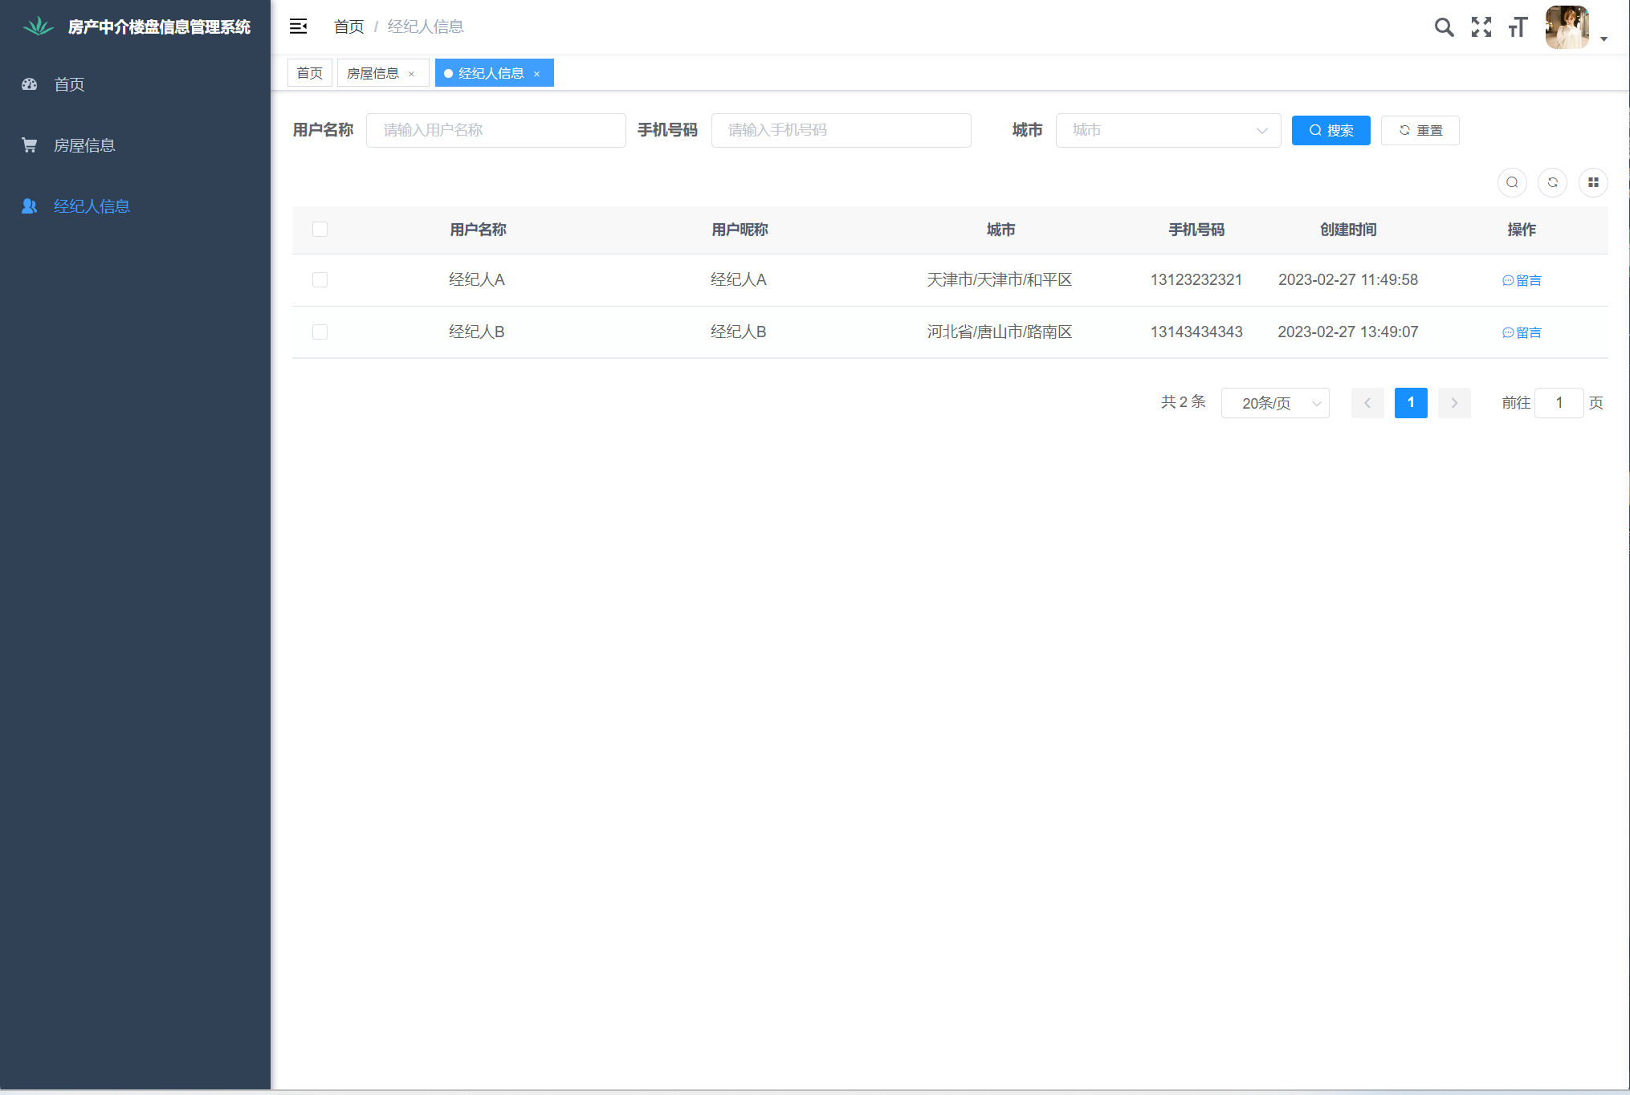Close the 经纪人信息 tab
Viewport: 1630px width, 1095px height.
[537, 74]
